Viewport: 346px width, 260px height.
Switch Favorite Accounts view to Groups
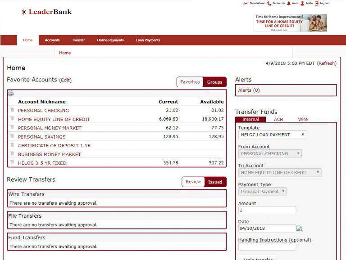214,82
